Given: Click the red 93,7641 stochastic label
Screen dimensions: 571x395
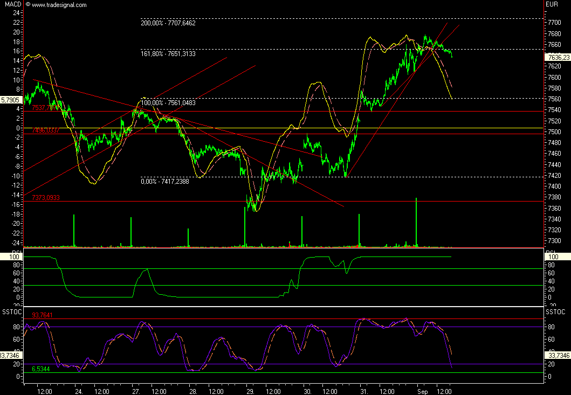Looking at the screenshot, I should point(42,315).
